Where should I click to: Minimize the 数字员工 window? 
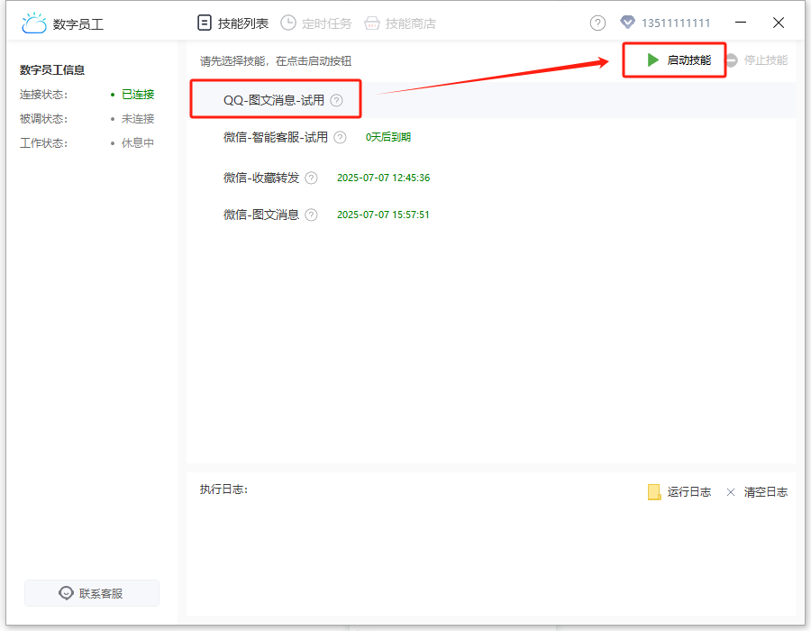tap(741, 23)
